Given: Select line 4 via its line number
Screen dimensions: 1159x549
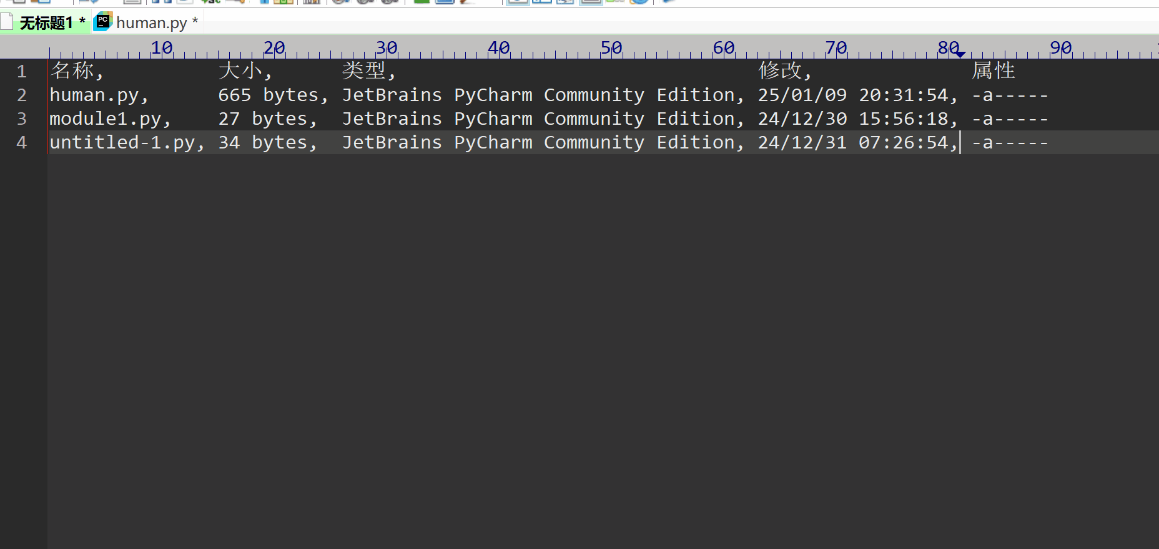Looking at the screenshot, I should click(x=22, y=142).
